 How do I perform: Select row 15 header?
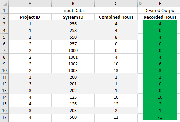4,104
